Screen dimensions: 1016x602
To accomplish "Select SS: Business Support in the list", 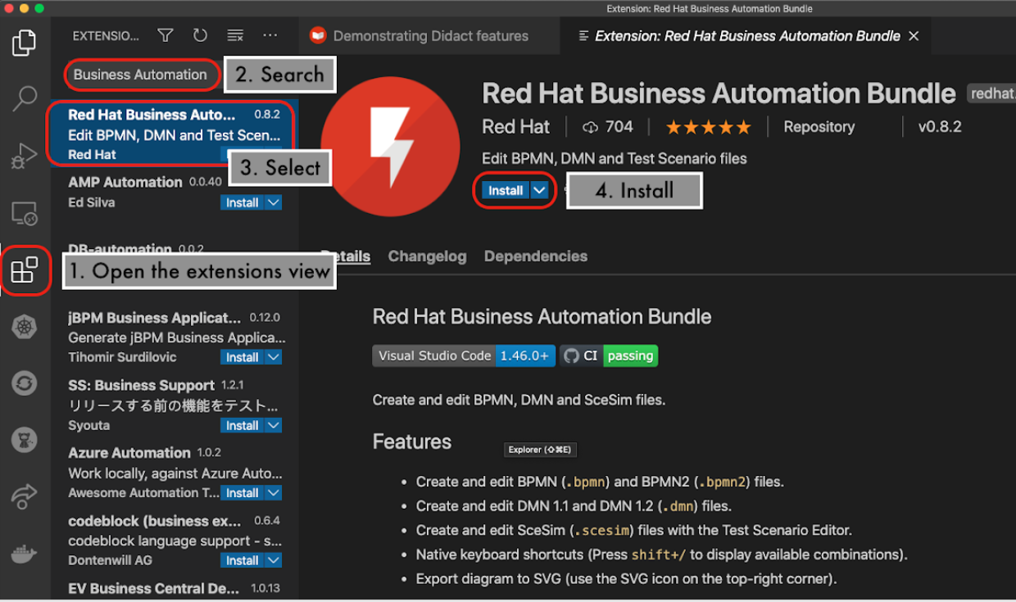I will coord(175,405).
